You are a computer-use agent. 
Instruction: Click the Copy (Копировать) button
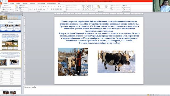(6, 8)
